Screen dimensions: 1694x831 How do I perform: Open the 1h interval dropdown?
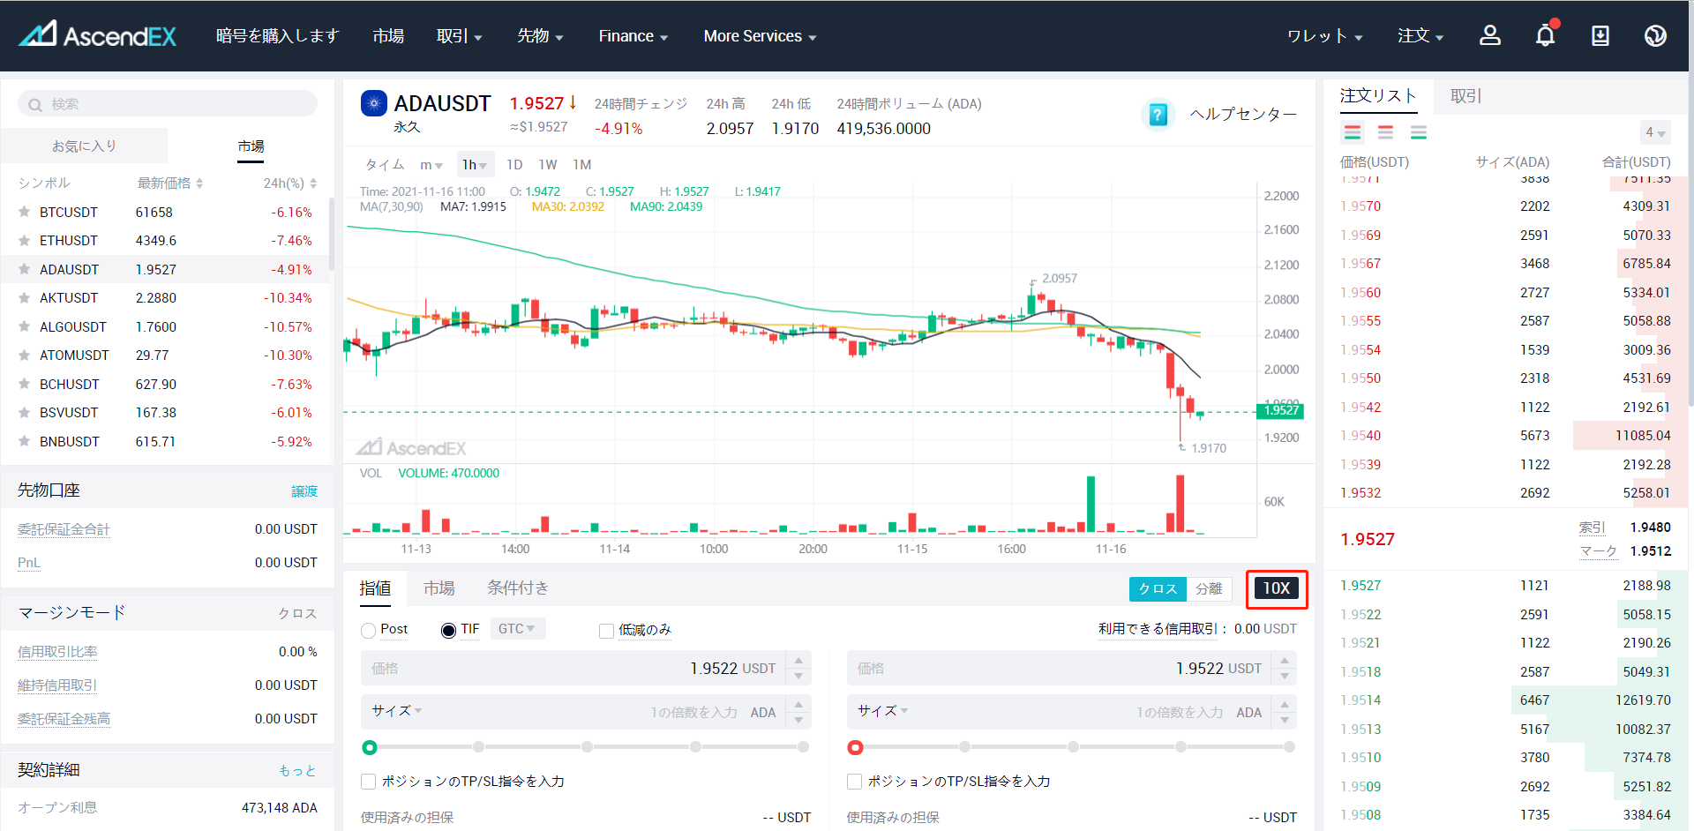point(475,165)
